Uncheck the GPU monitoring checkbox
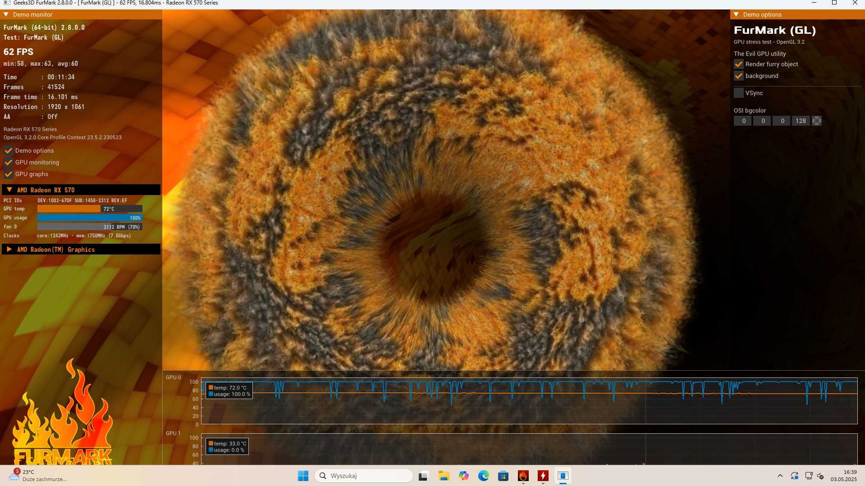The height and width of the screenshot is (486, 865). pos(8,162)
